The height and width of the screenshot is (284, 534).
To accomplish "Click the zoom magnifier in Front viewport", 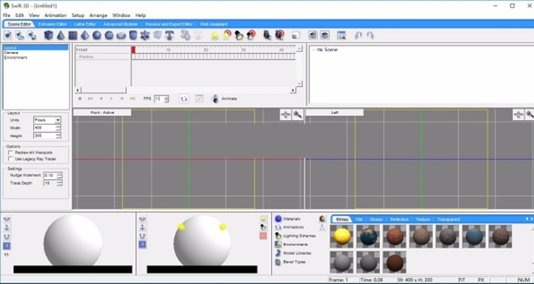I will pyautogui.click(x=298, y=114).
